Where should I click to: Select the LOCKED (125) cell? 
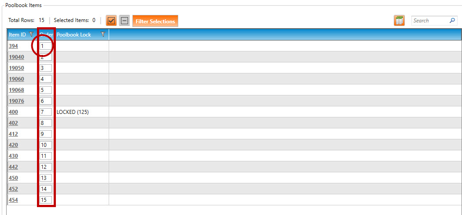coord(73,112)
